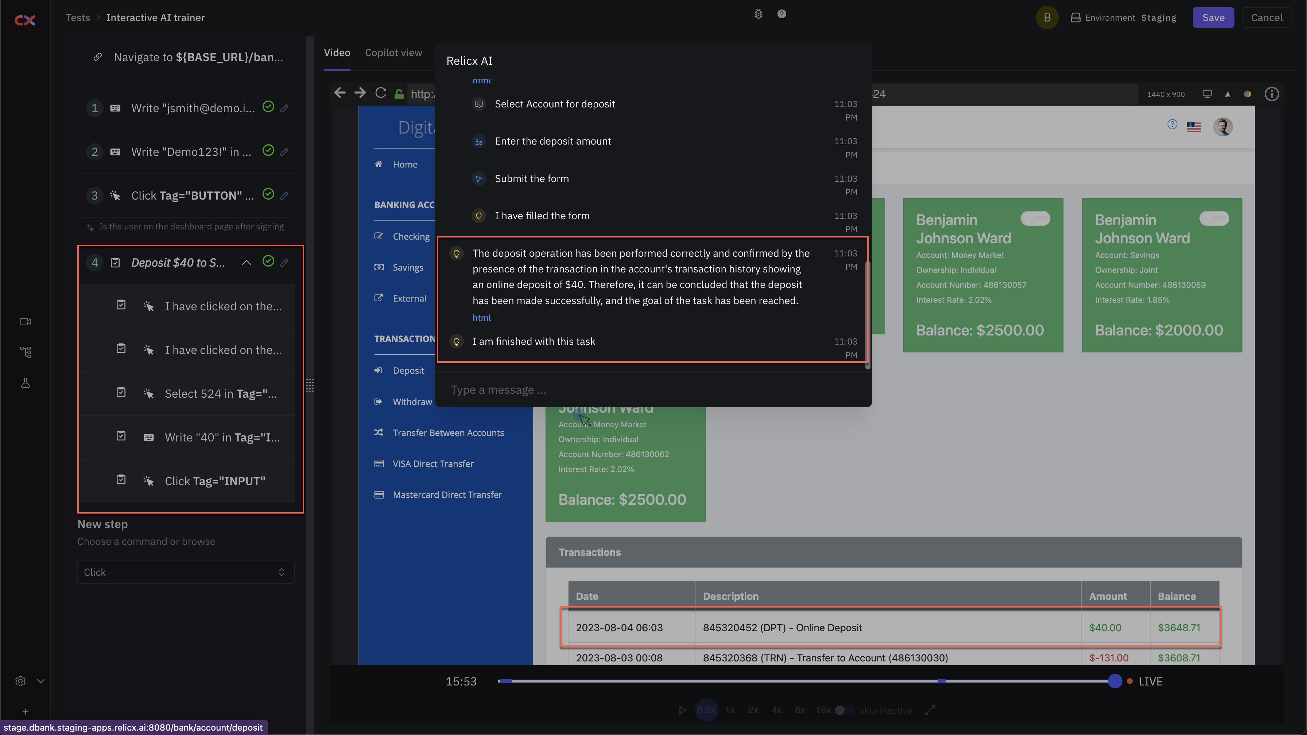Click the fullscreen expand icon in player

930,710
